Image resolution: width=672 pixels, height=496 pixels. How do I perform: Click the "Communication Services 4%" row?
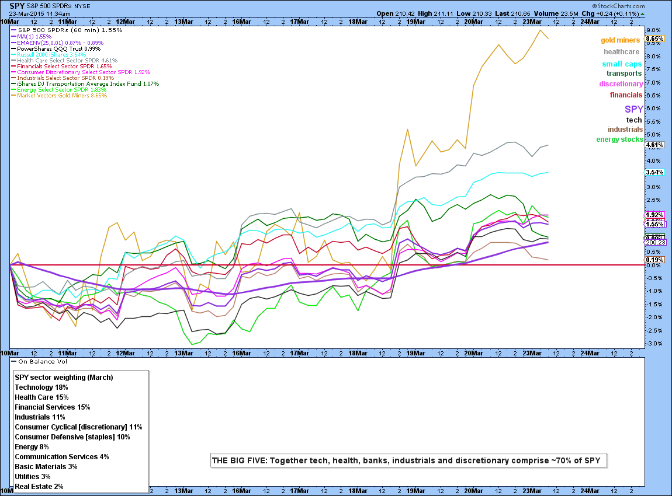click(x=62, y=457)
